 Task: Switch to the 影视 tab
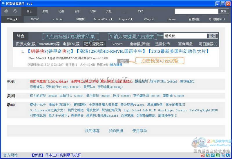(45, 11)
